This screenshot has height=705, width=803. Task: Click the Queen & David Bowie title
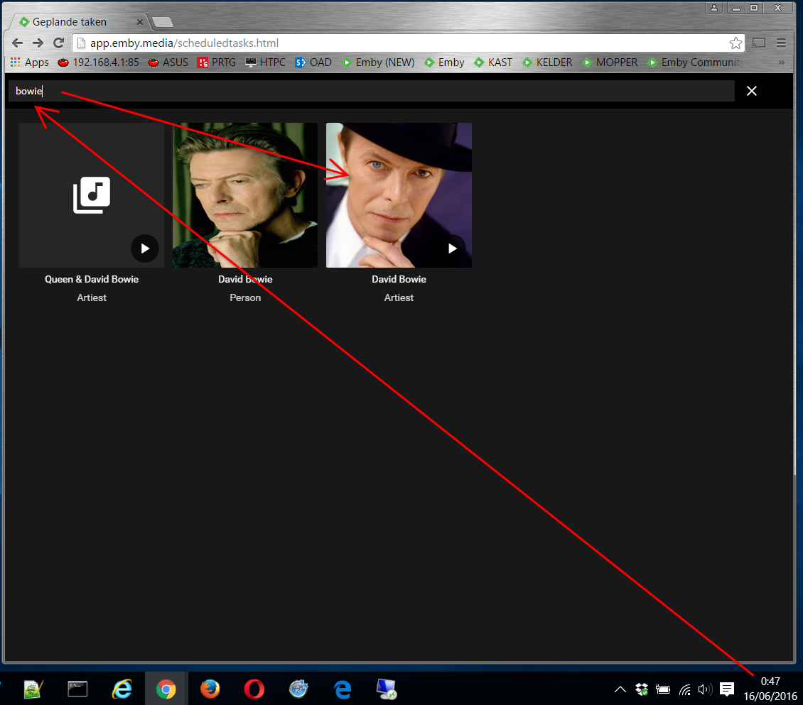coord(92,279)
